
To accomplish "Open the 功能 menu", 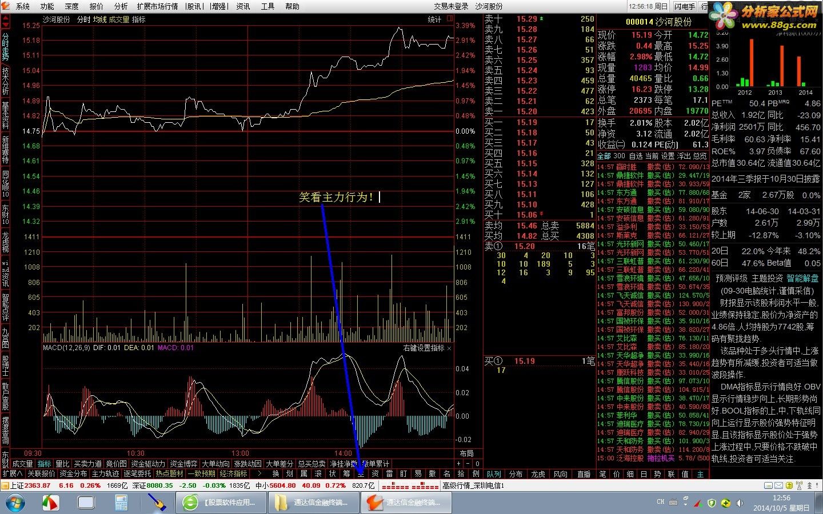I will [x=47, y=6].
